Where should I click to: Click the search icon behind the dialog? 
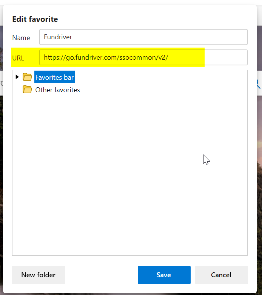pos(259,84)
